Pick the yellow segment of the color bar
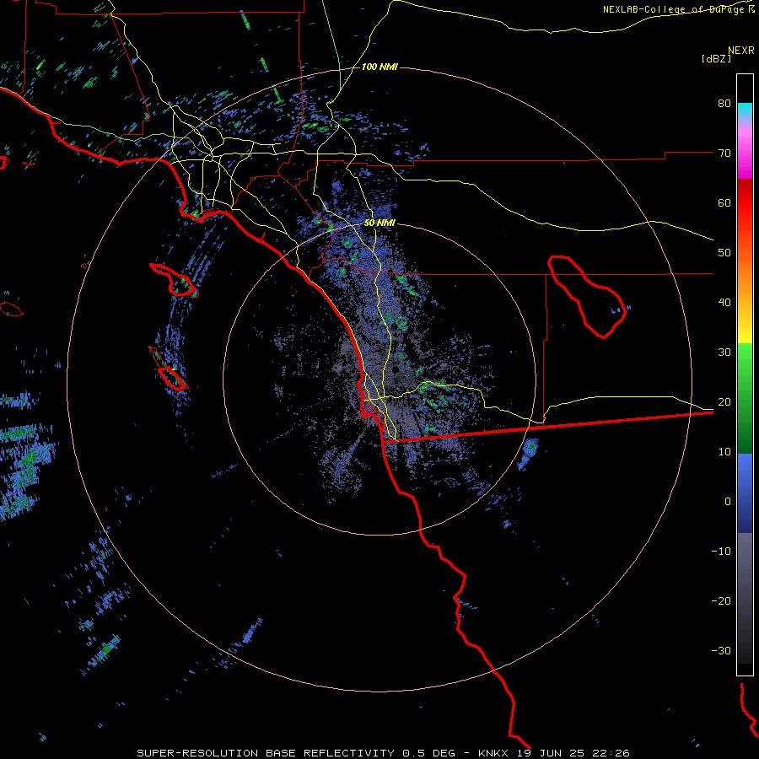Screen dimensions: 759x759 pyautogui.click(x=745, y=331)
